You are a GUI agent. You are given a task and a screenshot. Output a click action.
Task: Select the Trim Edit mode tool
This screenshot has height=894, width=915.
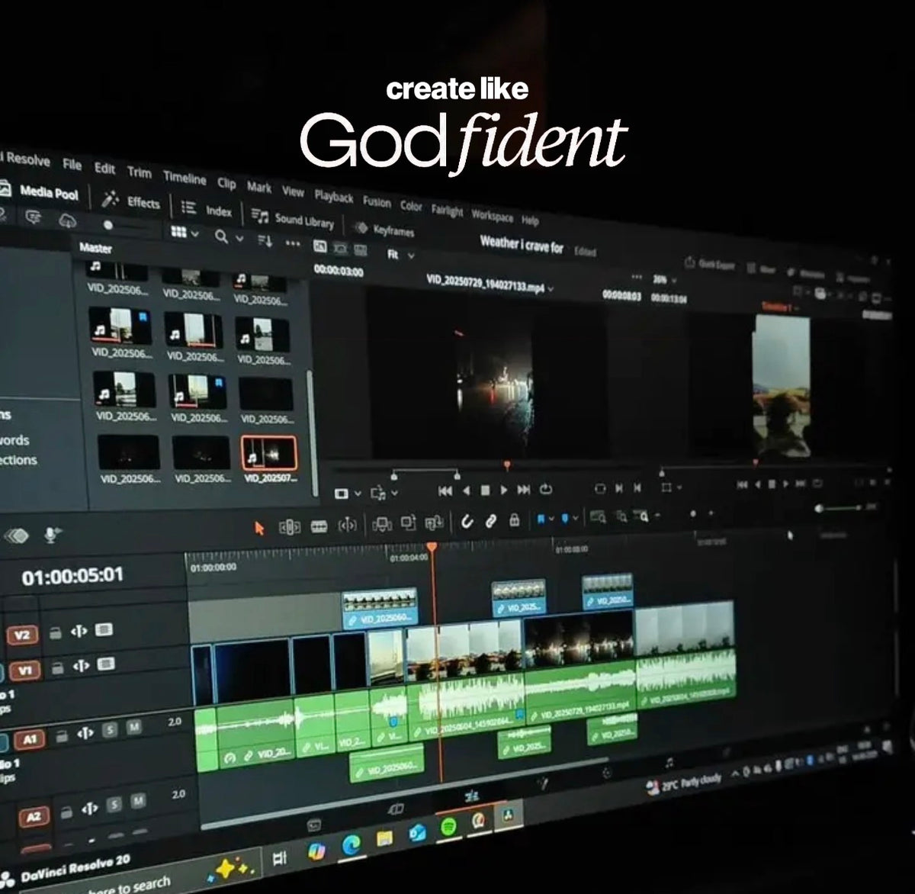pos(289,526)
